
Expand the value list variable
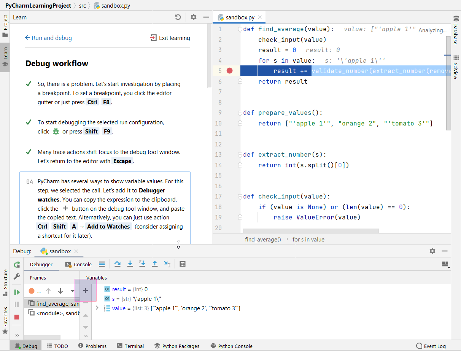(97, 308)
